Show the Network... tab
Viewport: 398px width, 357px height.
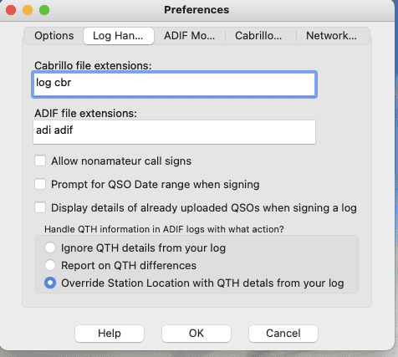(331, 36)
